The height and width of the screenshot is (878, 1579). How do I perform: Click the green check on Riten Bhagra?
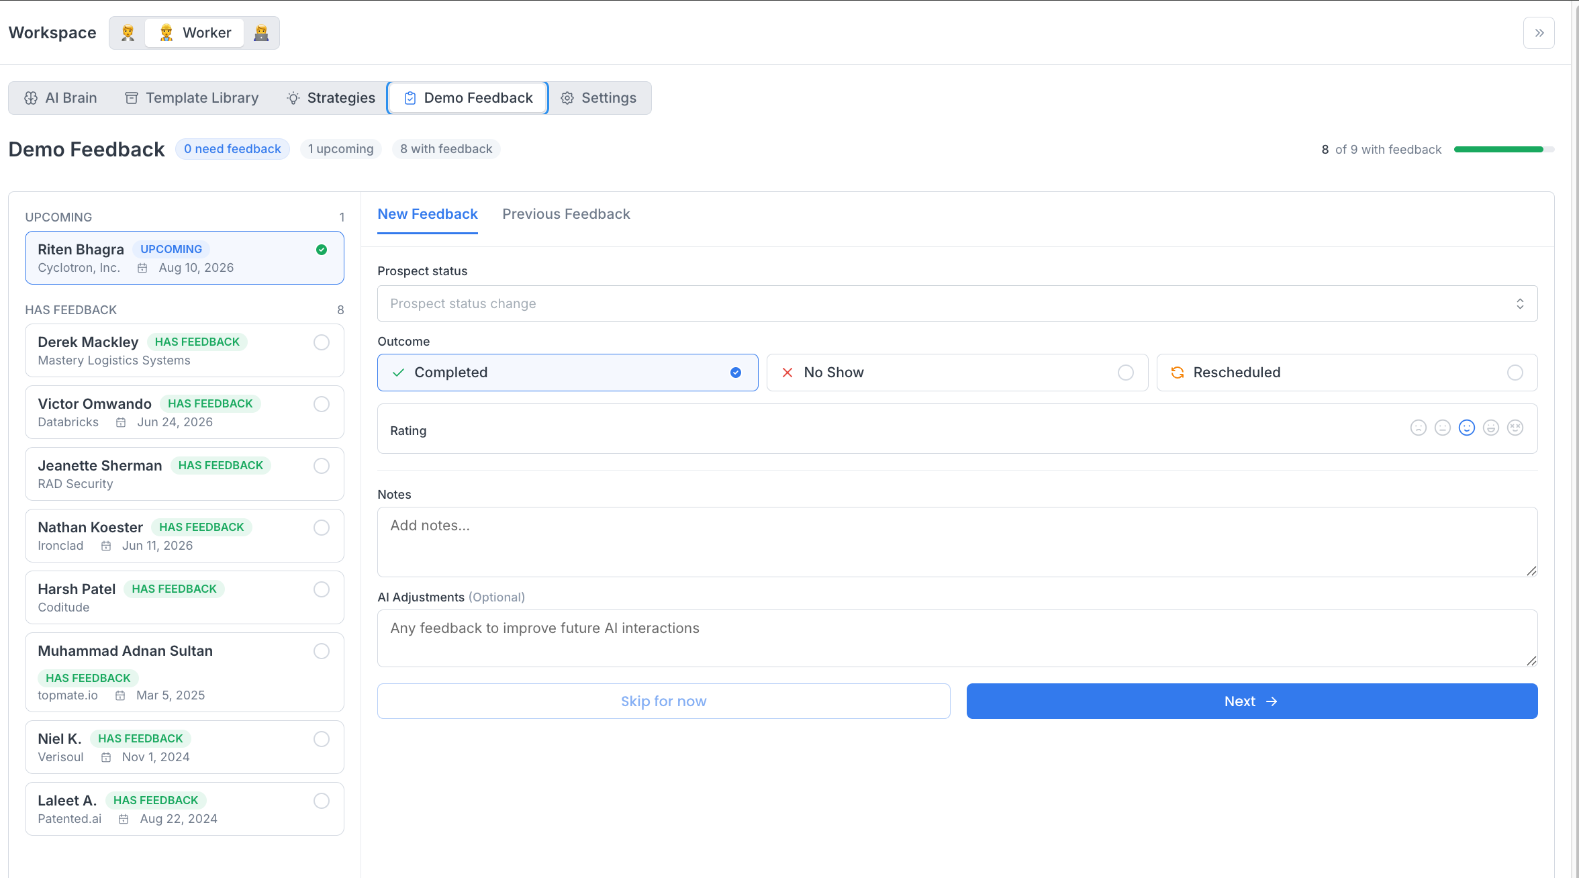point(322,250)
